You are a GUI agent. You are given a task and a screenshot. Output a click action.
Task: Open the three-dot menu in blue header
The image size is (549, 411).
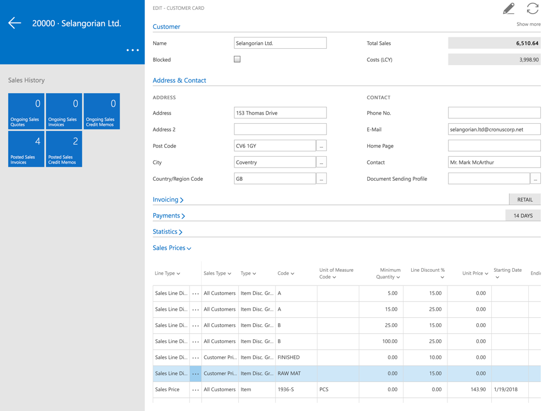[133, 50]
